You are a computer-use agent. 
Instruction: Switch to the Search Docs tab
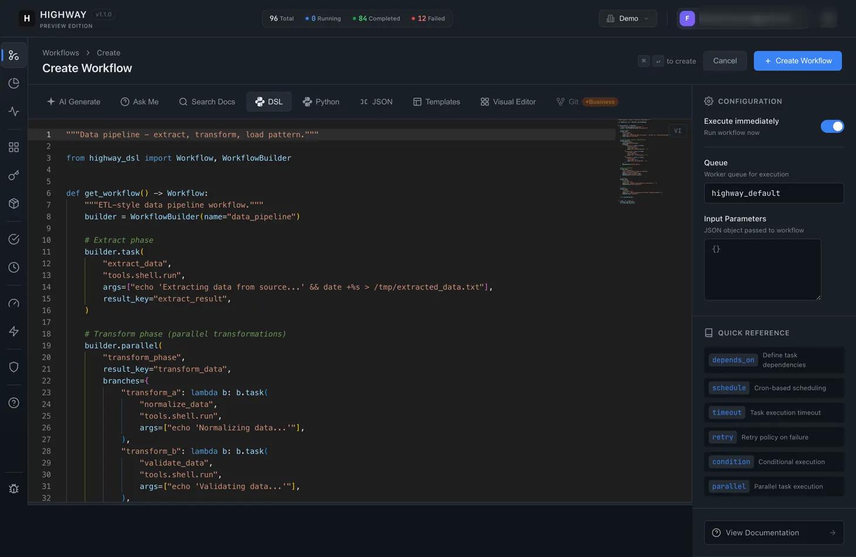207,101
